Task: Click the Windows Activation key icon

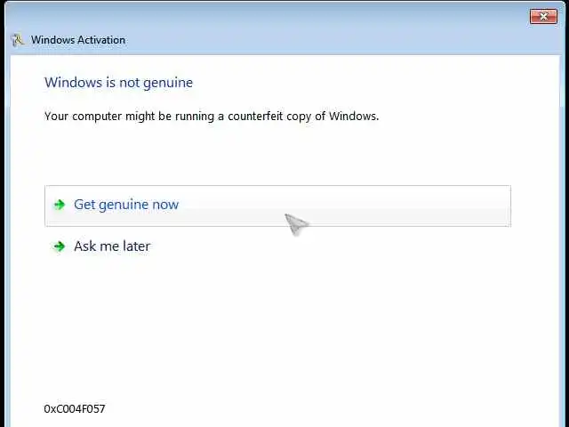Action: click(18, 40)
